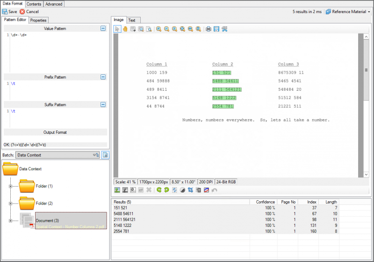Image resolution: width=374 pixels, height=262 pixels.
Task: Select the hand pan tool
Action: click(x=125, y=29)
